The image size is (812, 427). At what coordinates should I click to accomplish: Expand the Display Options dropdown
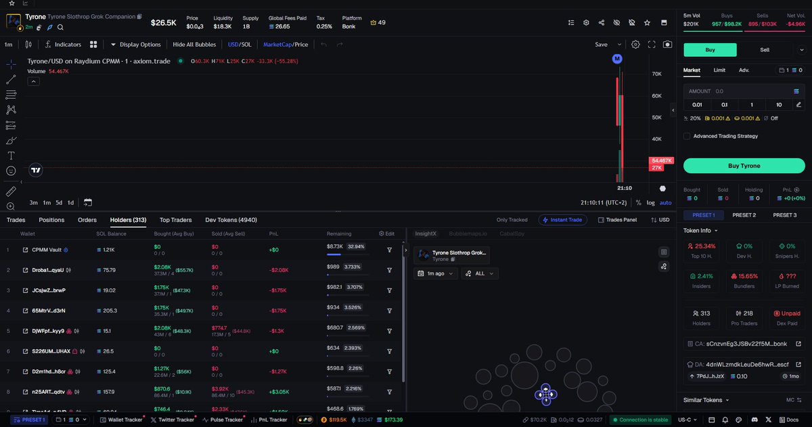[135, 45]
